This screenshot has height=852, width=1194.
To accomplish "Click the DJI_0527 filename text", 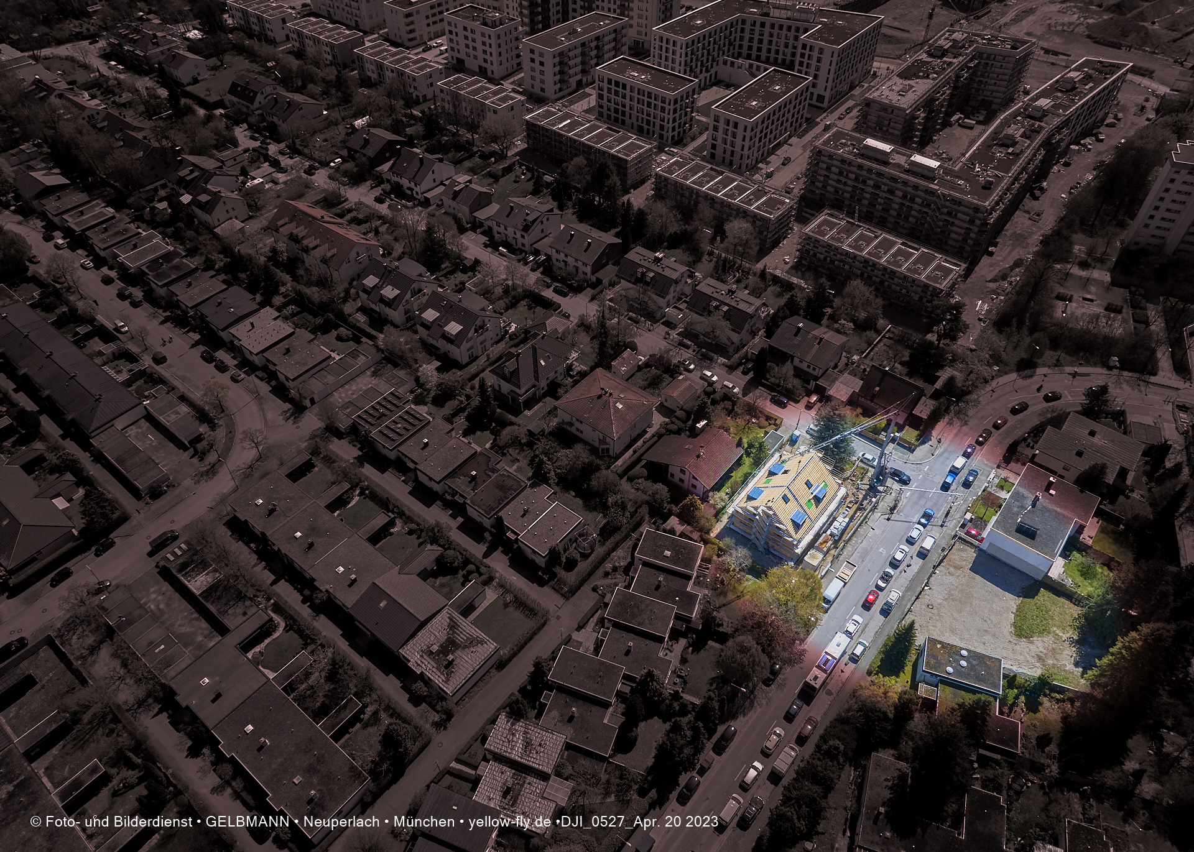I will tap(594, 822).
